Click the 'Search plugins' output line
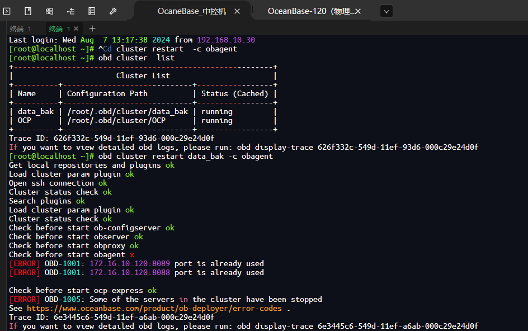The width and height of the screenshot is (528, 331). (47, 201)
